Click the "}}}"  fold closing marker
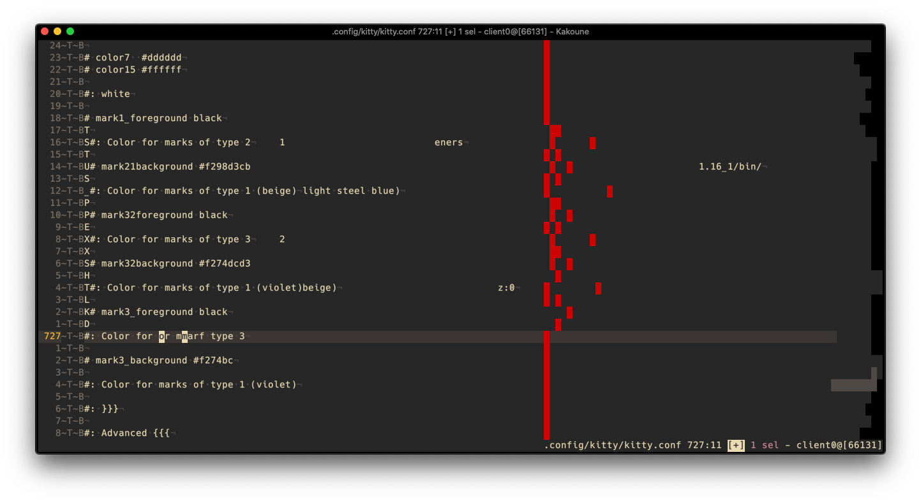 pos(112,409)
